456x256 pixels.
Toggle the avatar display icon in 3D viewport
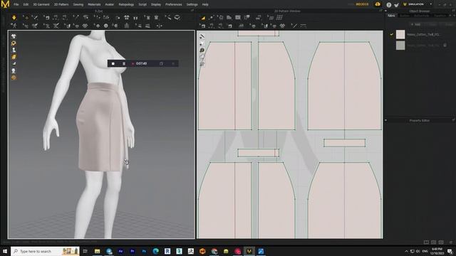[14, 50]
